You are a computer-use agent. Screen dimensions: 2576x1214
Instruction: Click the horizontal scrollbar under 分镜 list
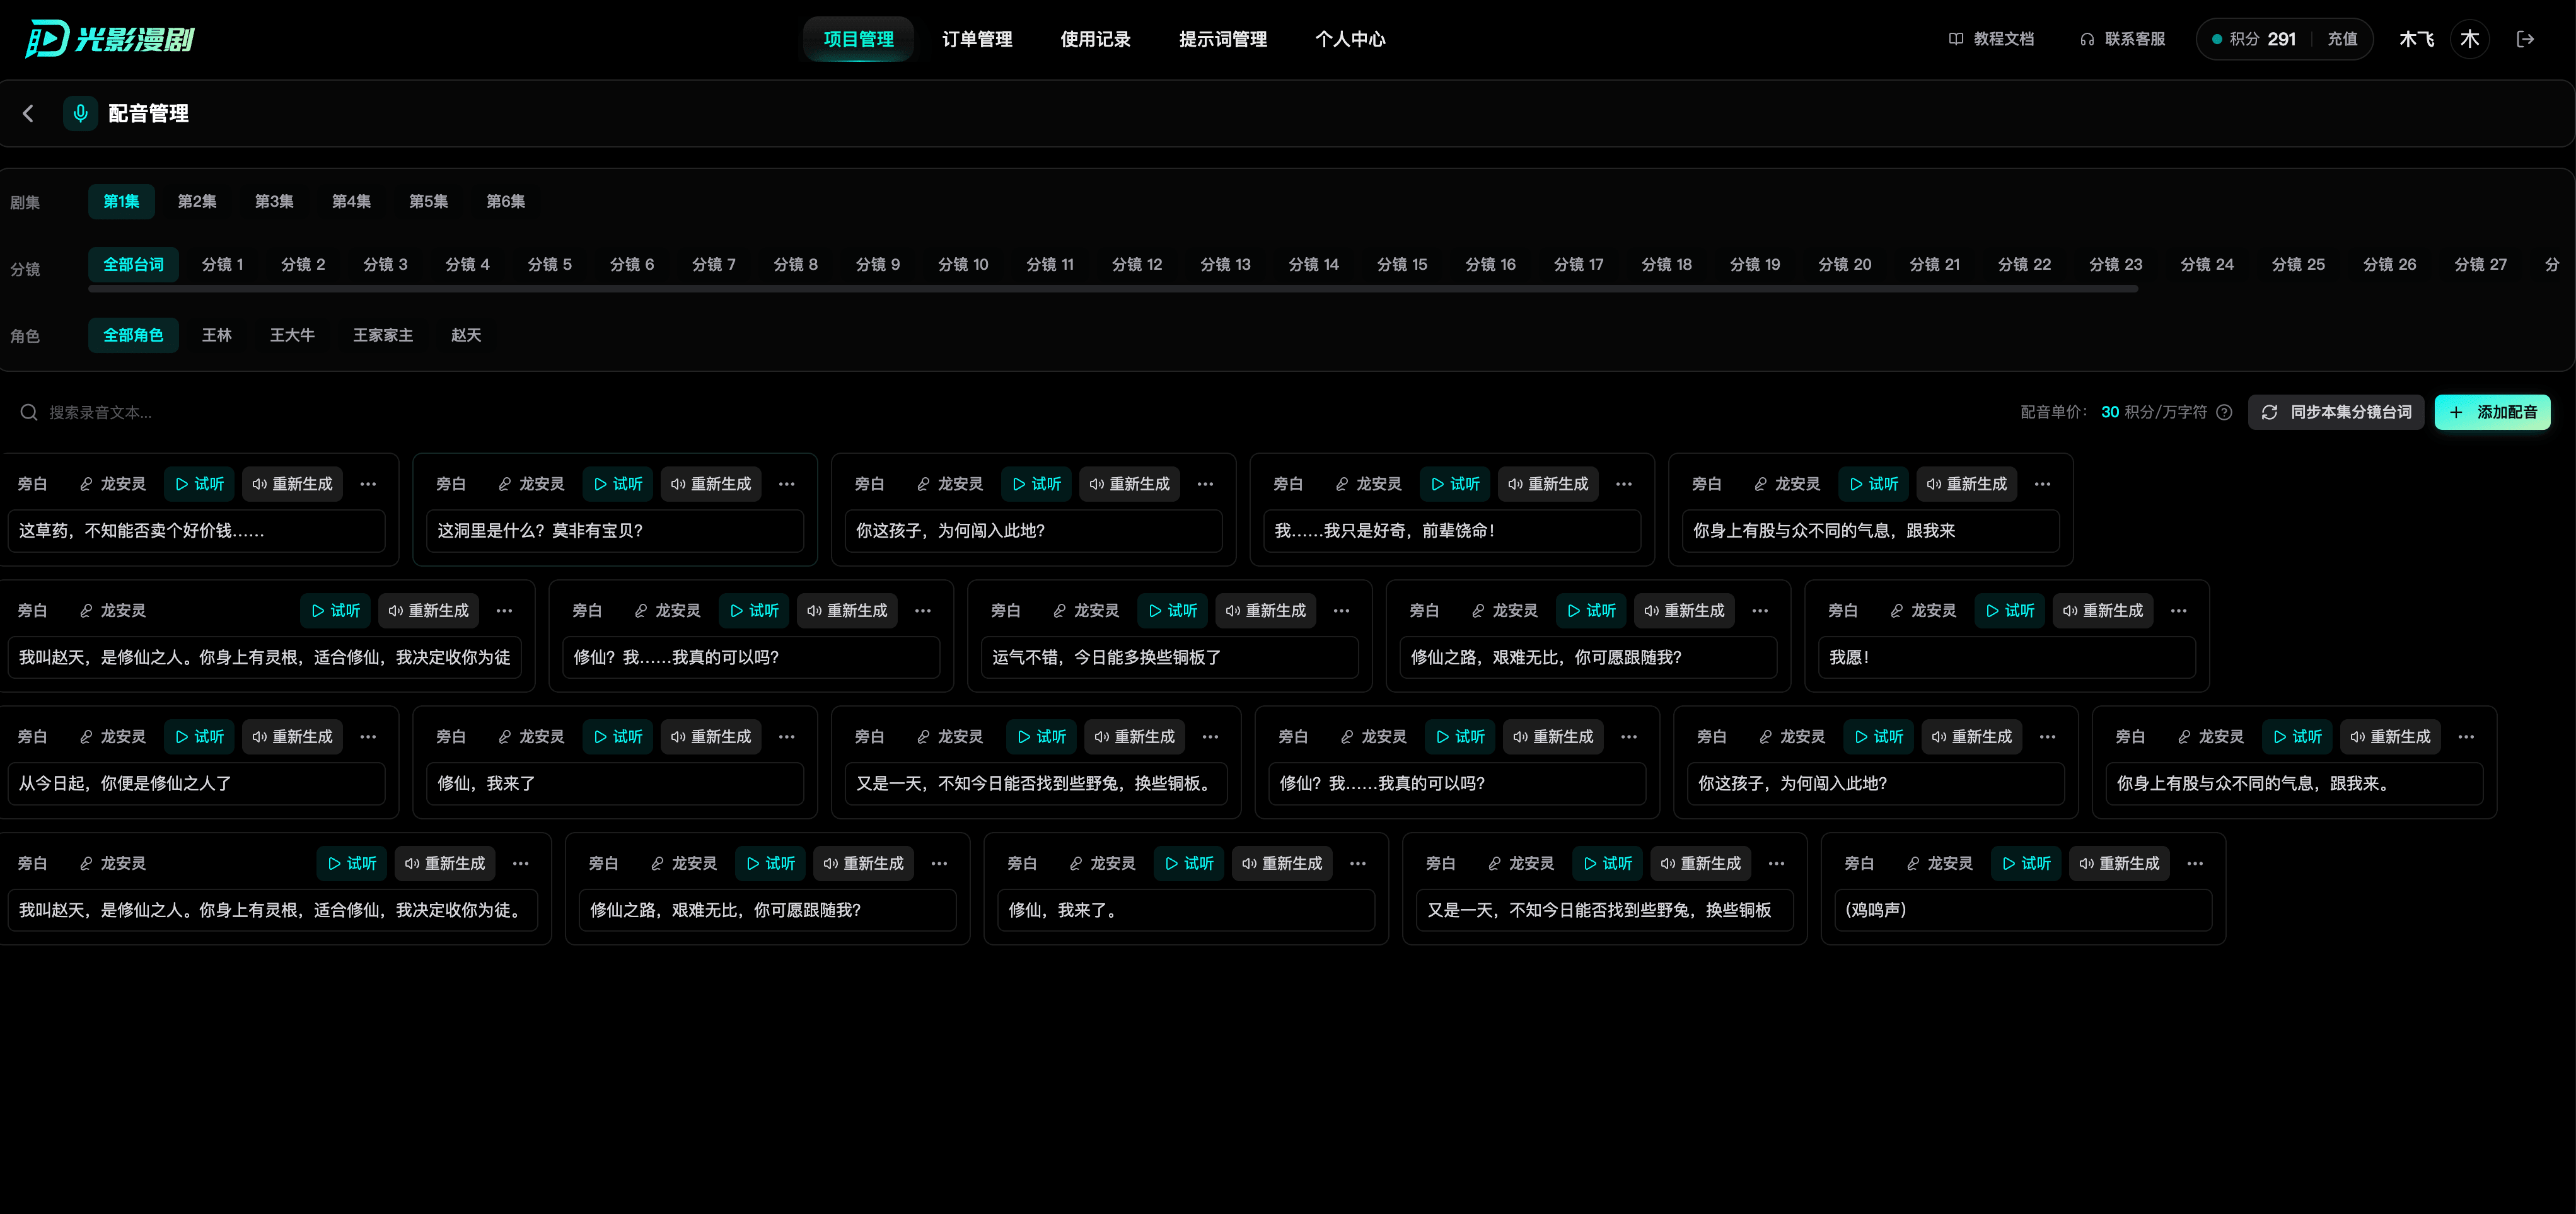pos(1113,289)
